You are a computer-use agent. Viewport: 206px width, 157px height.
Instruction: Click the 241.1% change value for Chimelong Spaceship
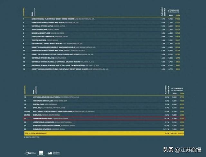point(167,129)
